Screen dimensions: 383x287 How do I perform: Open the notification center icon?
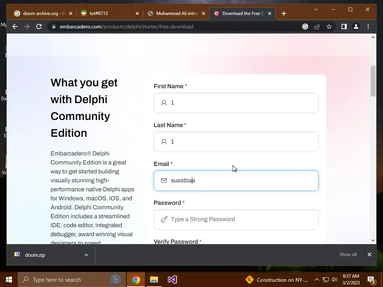coord(371,280)
